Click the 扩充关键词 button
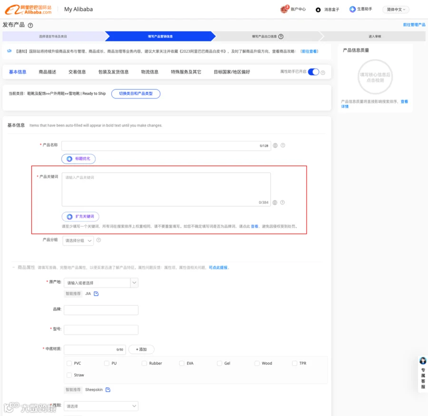The height and width of the screenshot is (416, 428). (80, 217)
